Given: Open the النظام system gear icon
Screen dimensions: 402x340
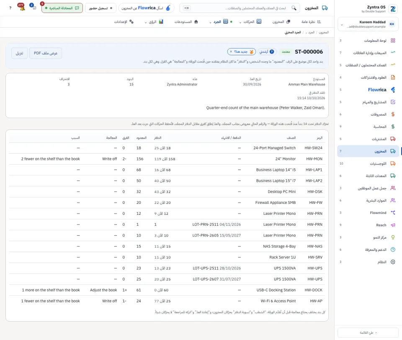Looking at the screenshot, I should (x=393, y=262).
